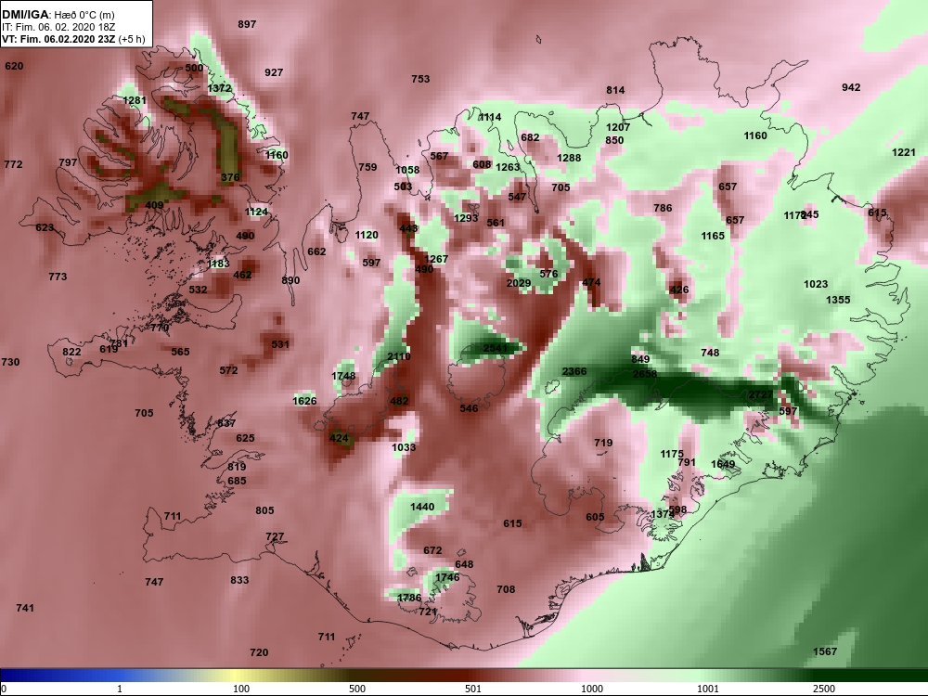Click the 942 value in the northeast

851,87
